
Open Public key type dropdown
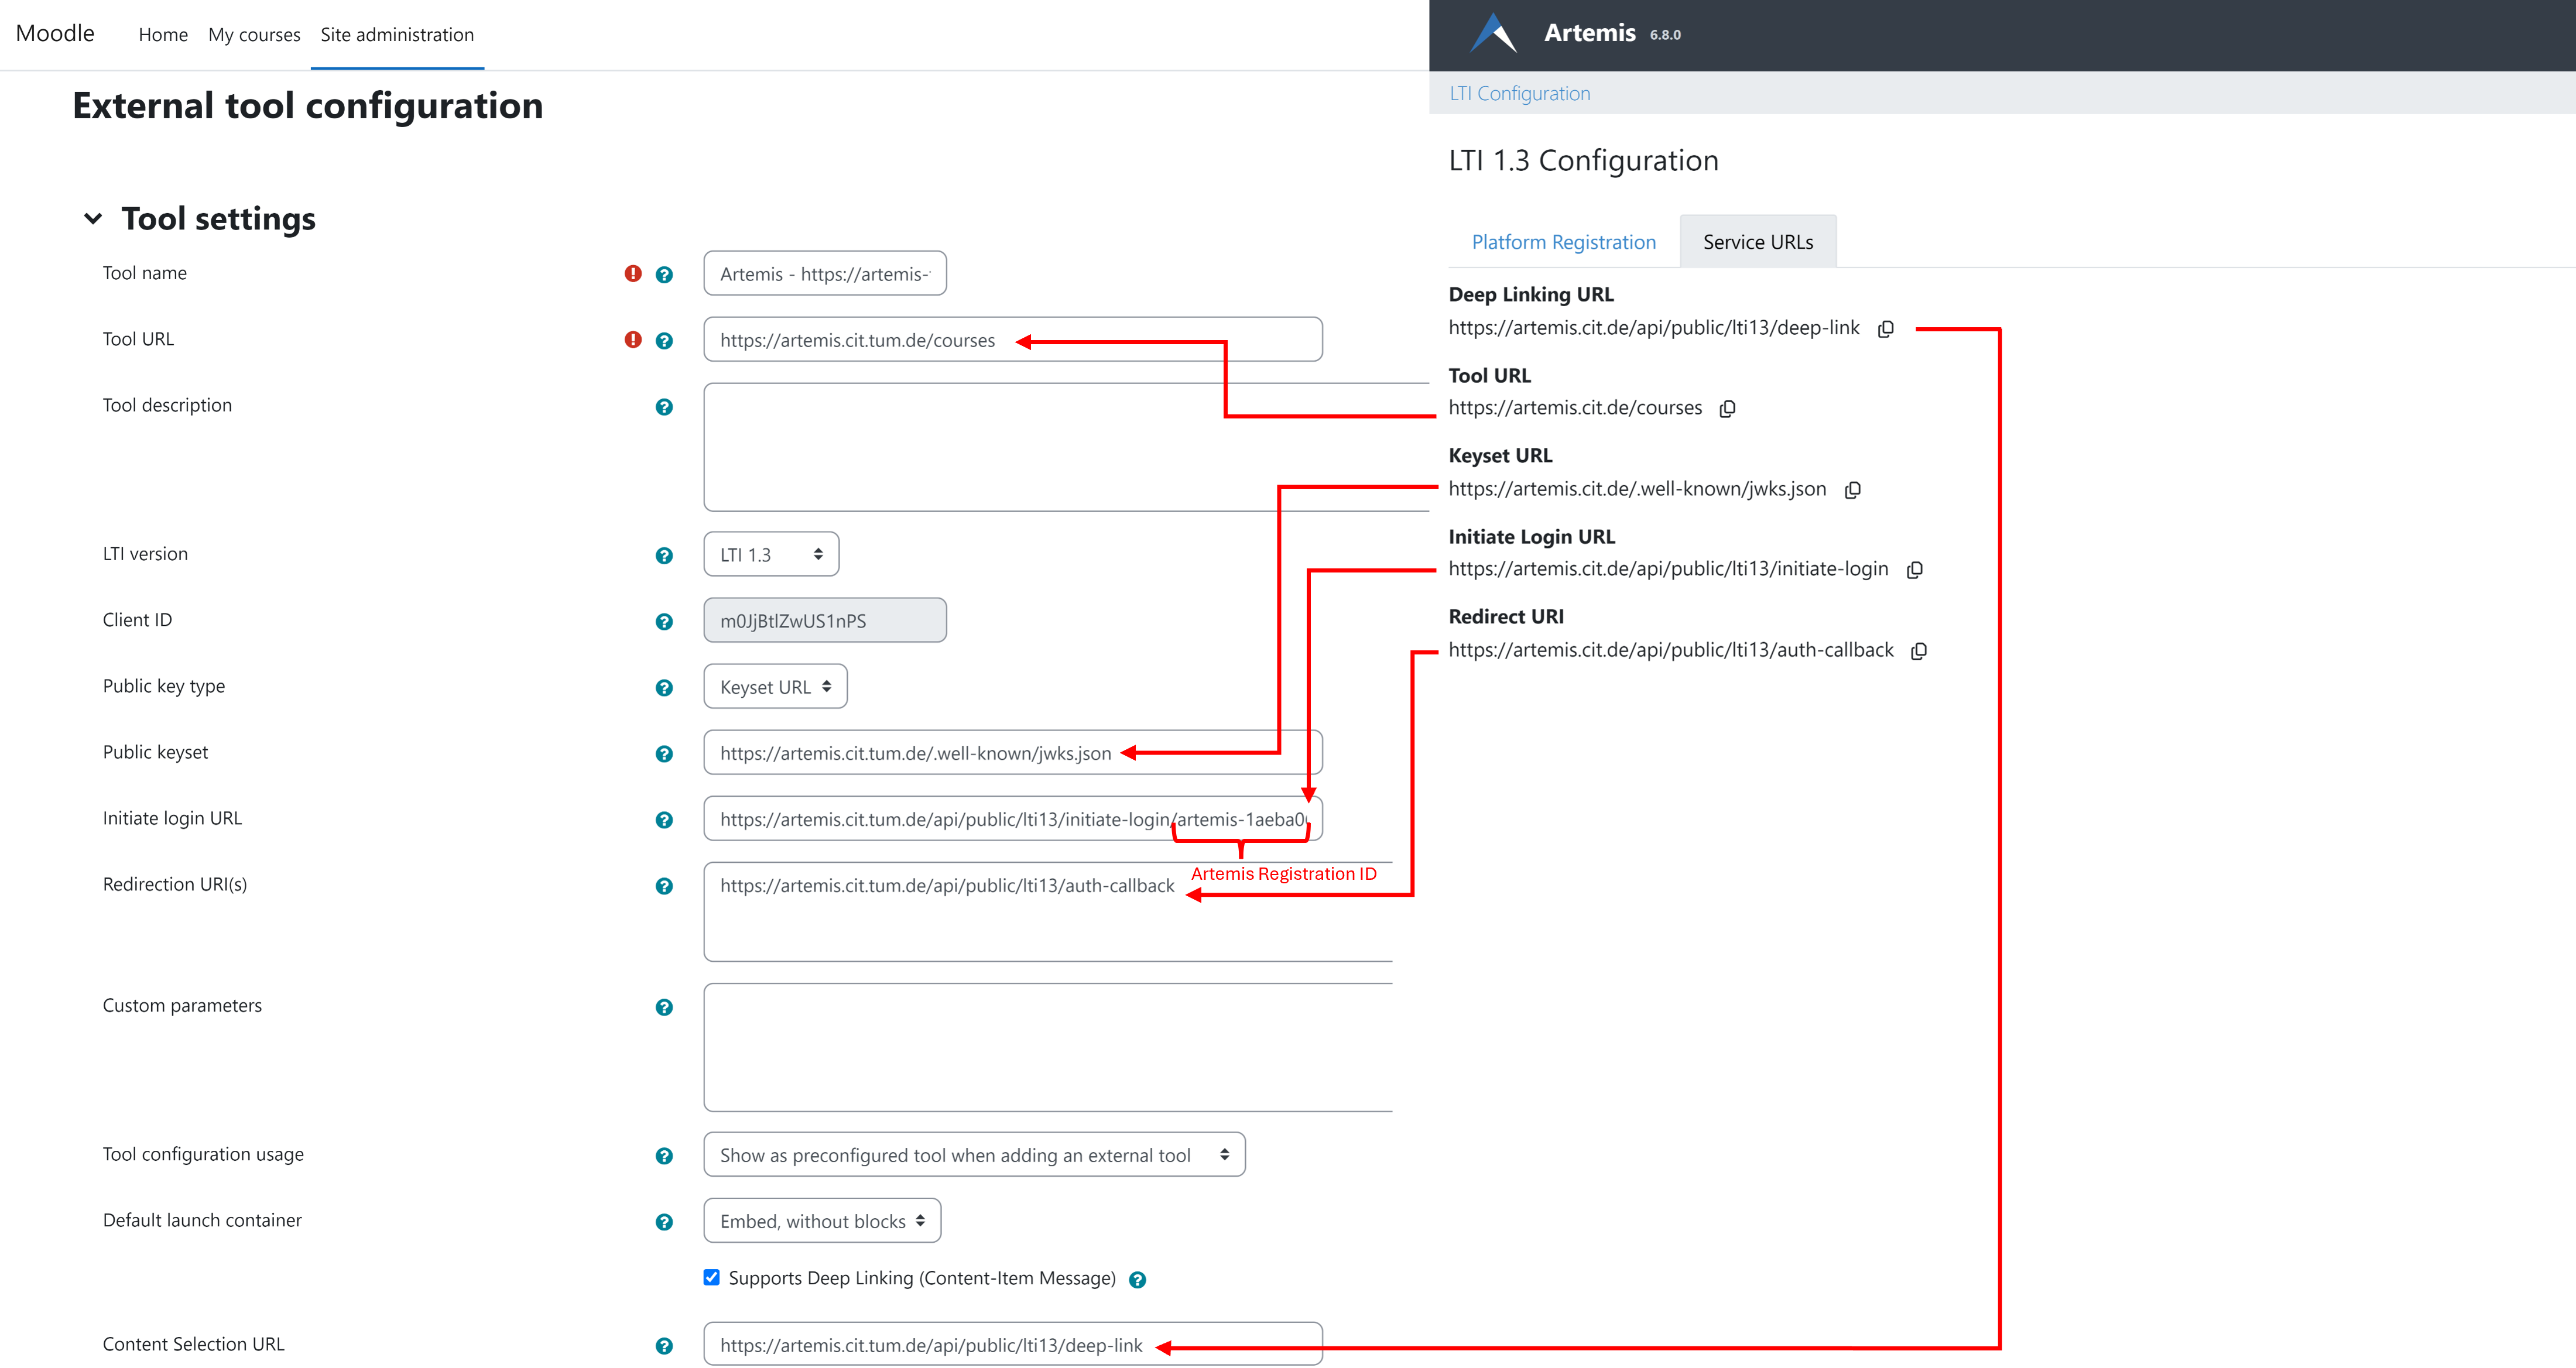(775, 687)
